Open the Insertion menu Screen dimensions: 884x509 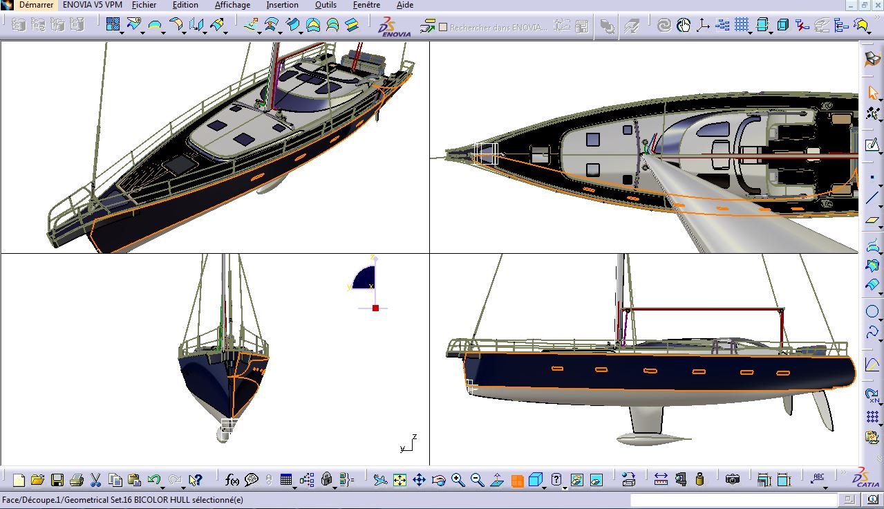pyautogui.click(x=282, y=5)
